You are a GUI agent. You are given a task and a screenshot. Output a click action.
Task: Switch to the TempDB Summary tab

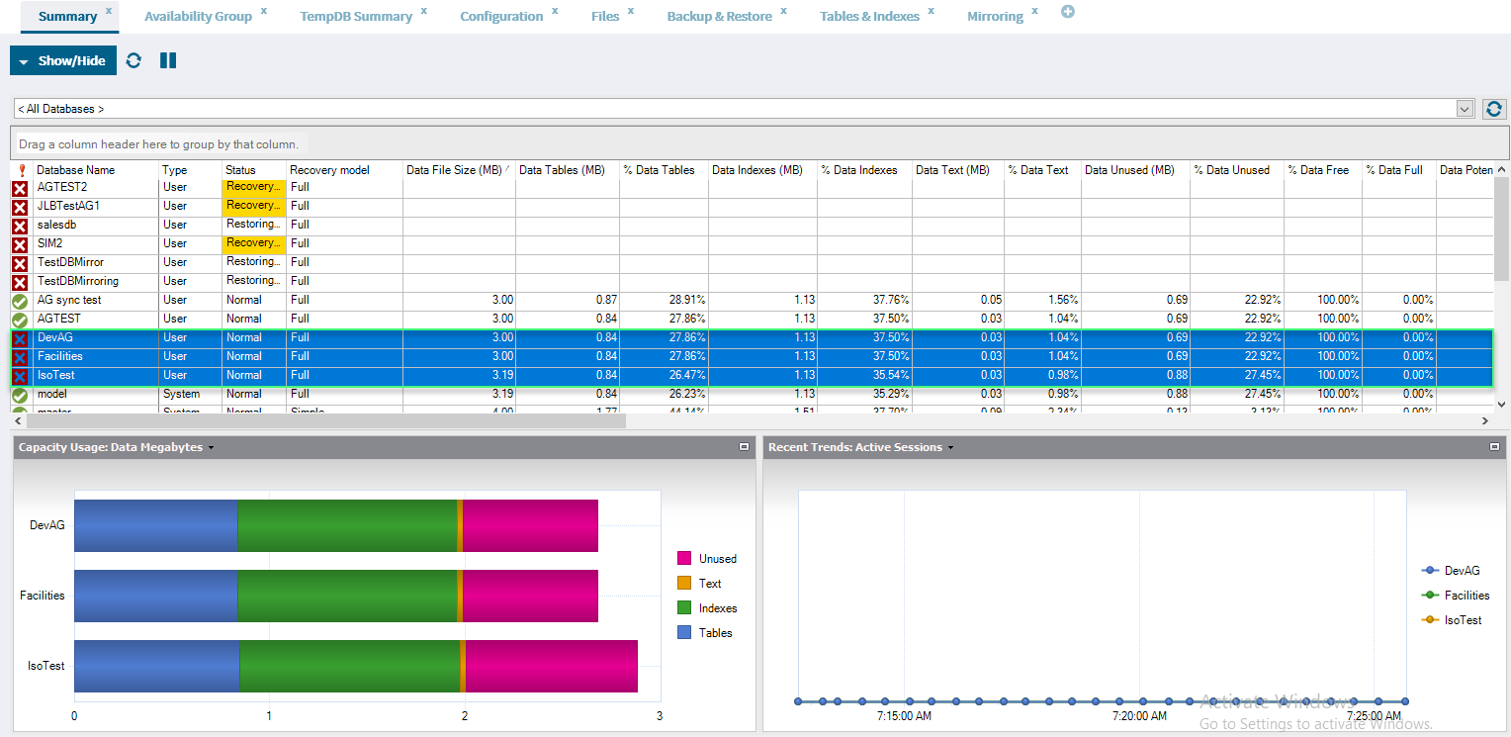coord(356,17)
